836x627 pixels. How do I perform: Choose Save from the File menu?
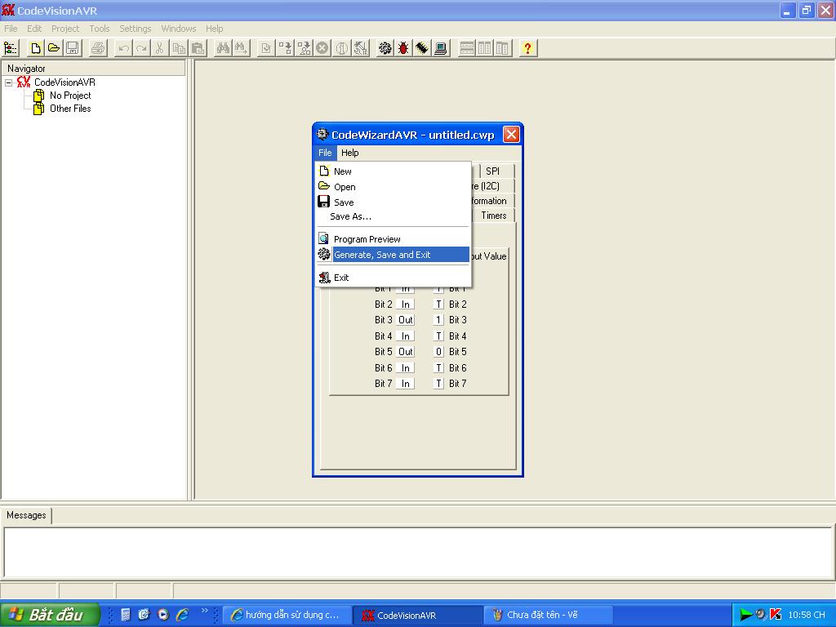point(393,202)
